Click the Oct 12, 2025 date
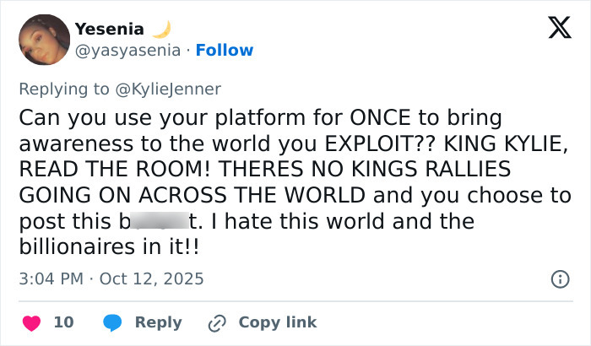Viewport: 591px width, 346px height. 153,278
